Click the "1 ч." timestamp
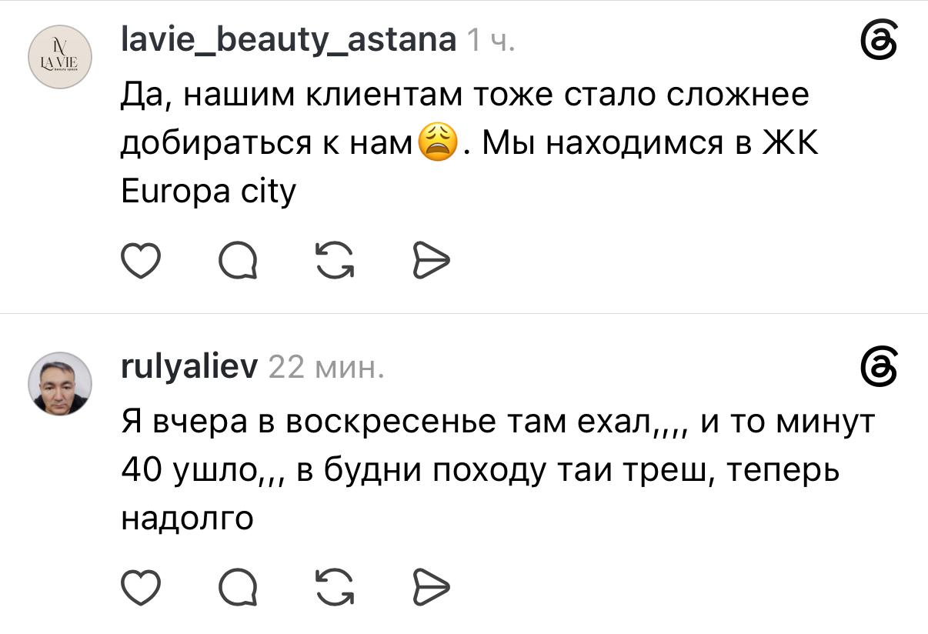 point(491,38)
